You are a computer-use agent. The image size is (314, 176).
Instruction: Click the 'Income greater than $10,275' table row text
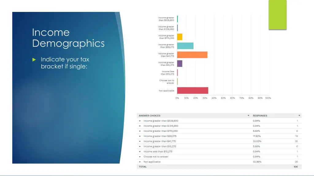(160, 146)
